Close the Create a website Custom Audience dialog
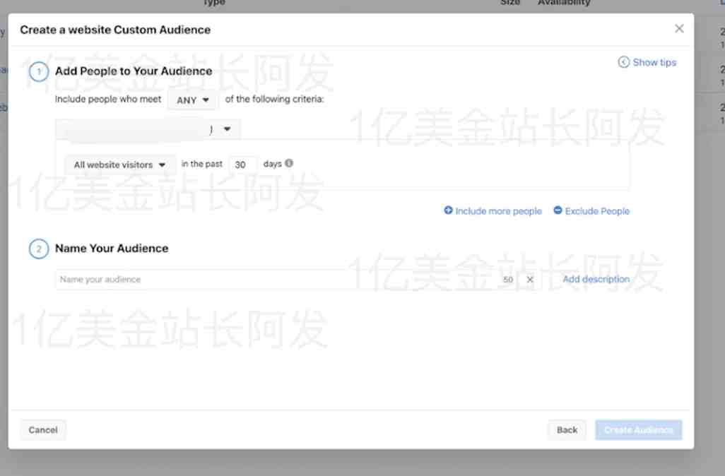Image resolution: width=725 pixels, height=476 pixels. click(679, 29)
